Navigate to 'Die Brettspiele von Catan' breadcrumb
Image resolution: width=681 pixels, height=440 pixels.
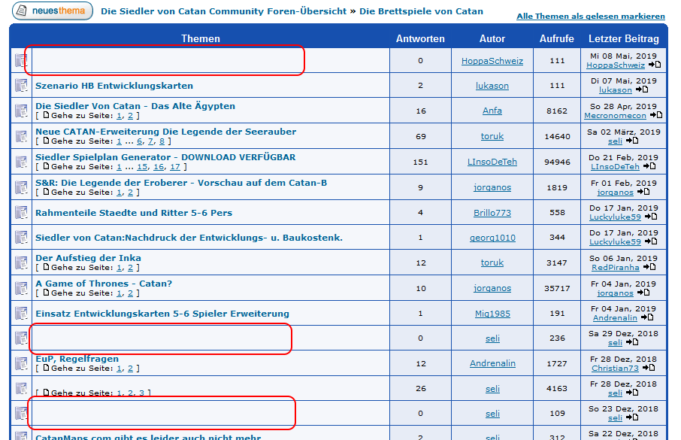(x=421, y=11)
